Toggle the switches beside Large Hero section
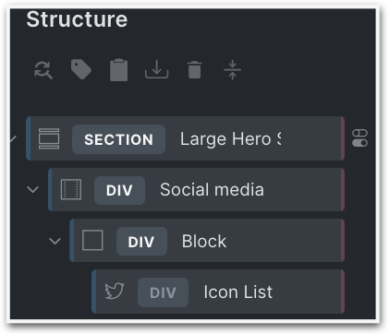Screen dimensions: 389x334 [359, 138]
